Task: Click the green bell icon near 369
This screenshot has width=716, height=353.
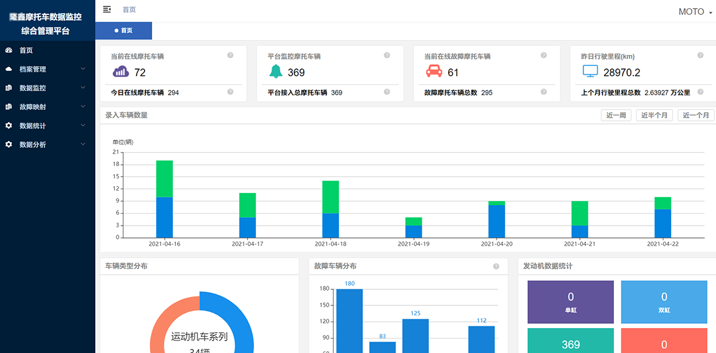Action: click(x=276, y=72)
